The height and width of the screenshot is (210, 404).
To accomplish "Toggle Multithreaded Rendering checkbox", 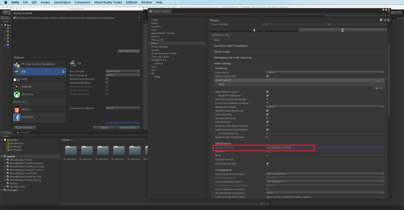I will tap(267, 111).
